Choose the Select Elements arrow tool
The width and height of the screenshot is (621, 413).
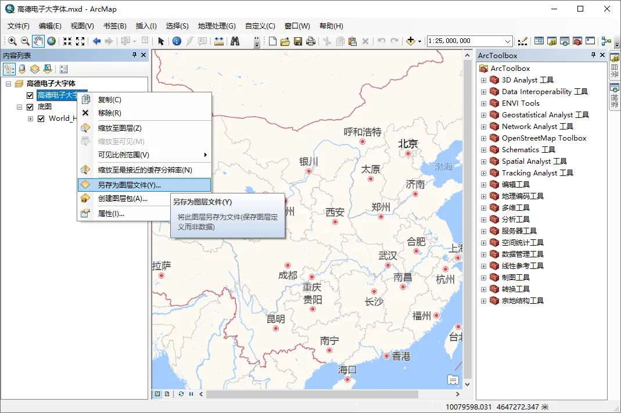pyautogui.click(x=161, y=41)
